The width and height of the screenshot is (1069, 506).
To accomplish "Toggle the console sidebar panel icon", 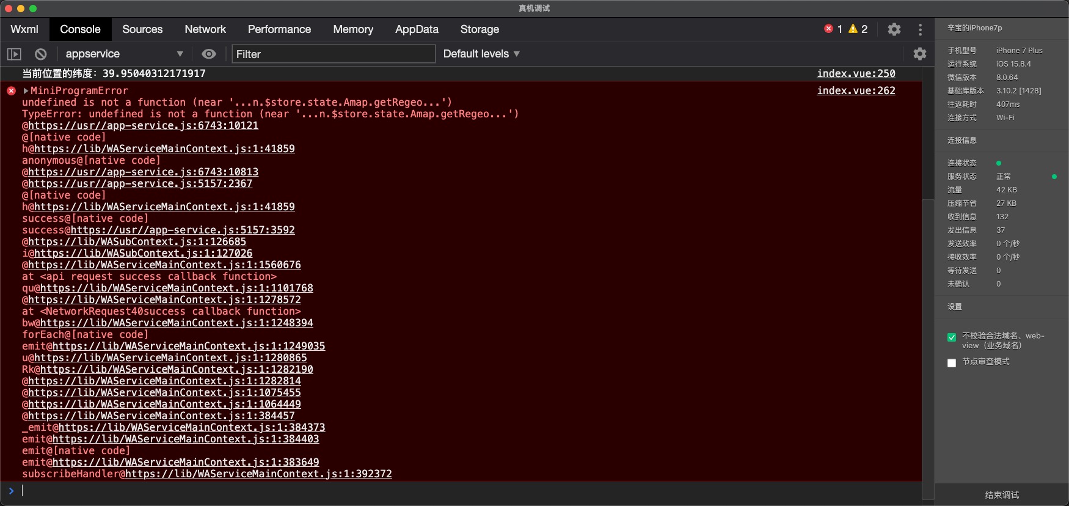I will pyautogui.click(x=14, y=54).
